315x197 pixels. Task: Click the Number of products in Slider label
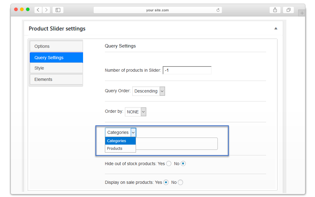(133, 70)
